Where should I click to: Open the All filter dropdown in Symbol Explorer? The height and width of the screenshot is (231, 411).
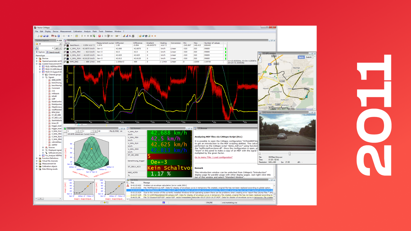pos(60,44)
